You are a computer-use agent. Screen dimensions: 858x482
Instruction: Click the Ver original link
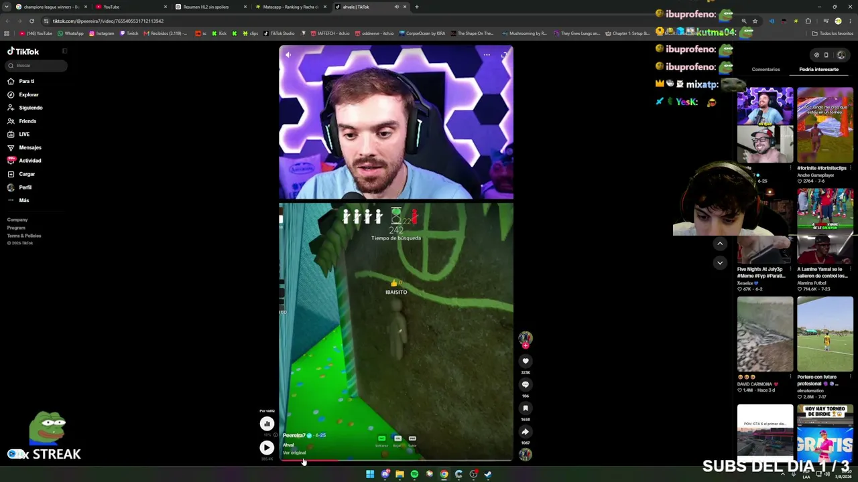(294, 453)
